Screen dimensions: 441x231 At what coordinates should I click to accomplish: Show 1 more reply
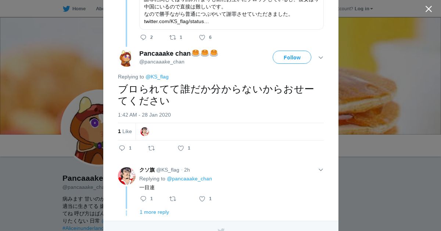pyautogui.click(x=154, y=212)
